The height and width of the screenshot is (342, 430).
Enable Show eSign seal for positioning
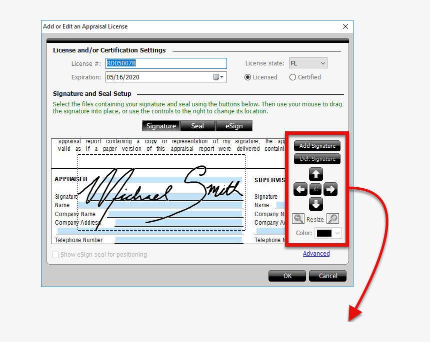55,255
